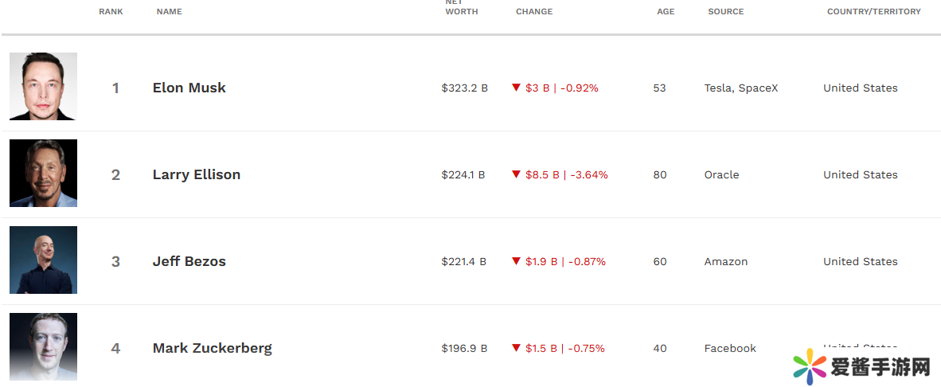Sort by the NET WORTH column header

pyautogui.click(x=461, y=8)
